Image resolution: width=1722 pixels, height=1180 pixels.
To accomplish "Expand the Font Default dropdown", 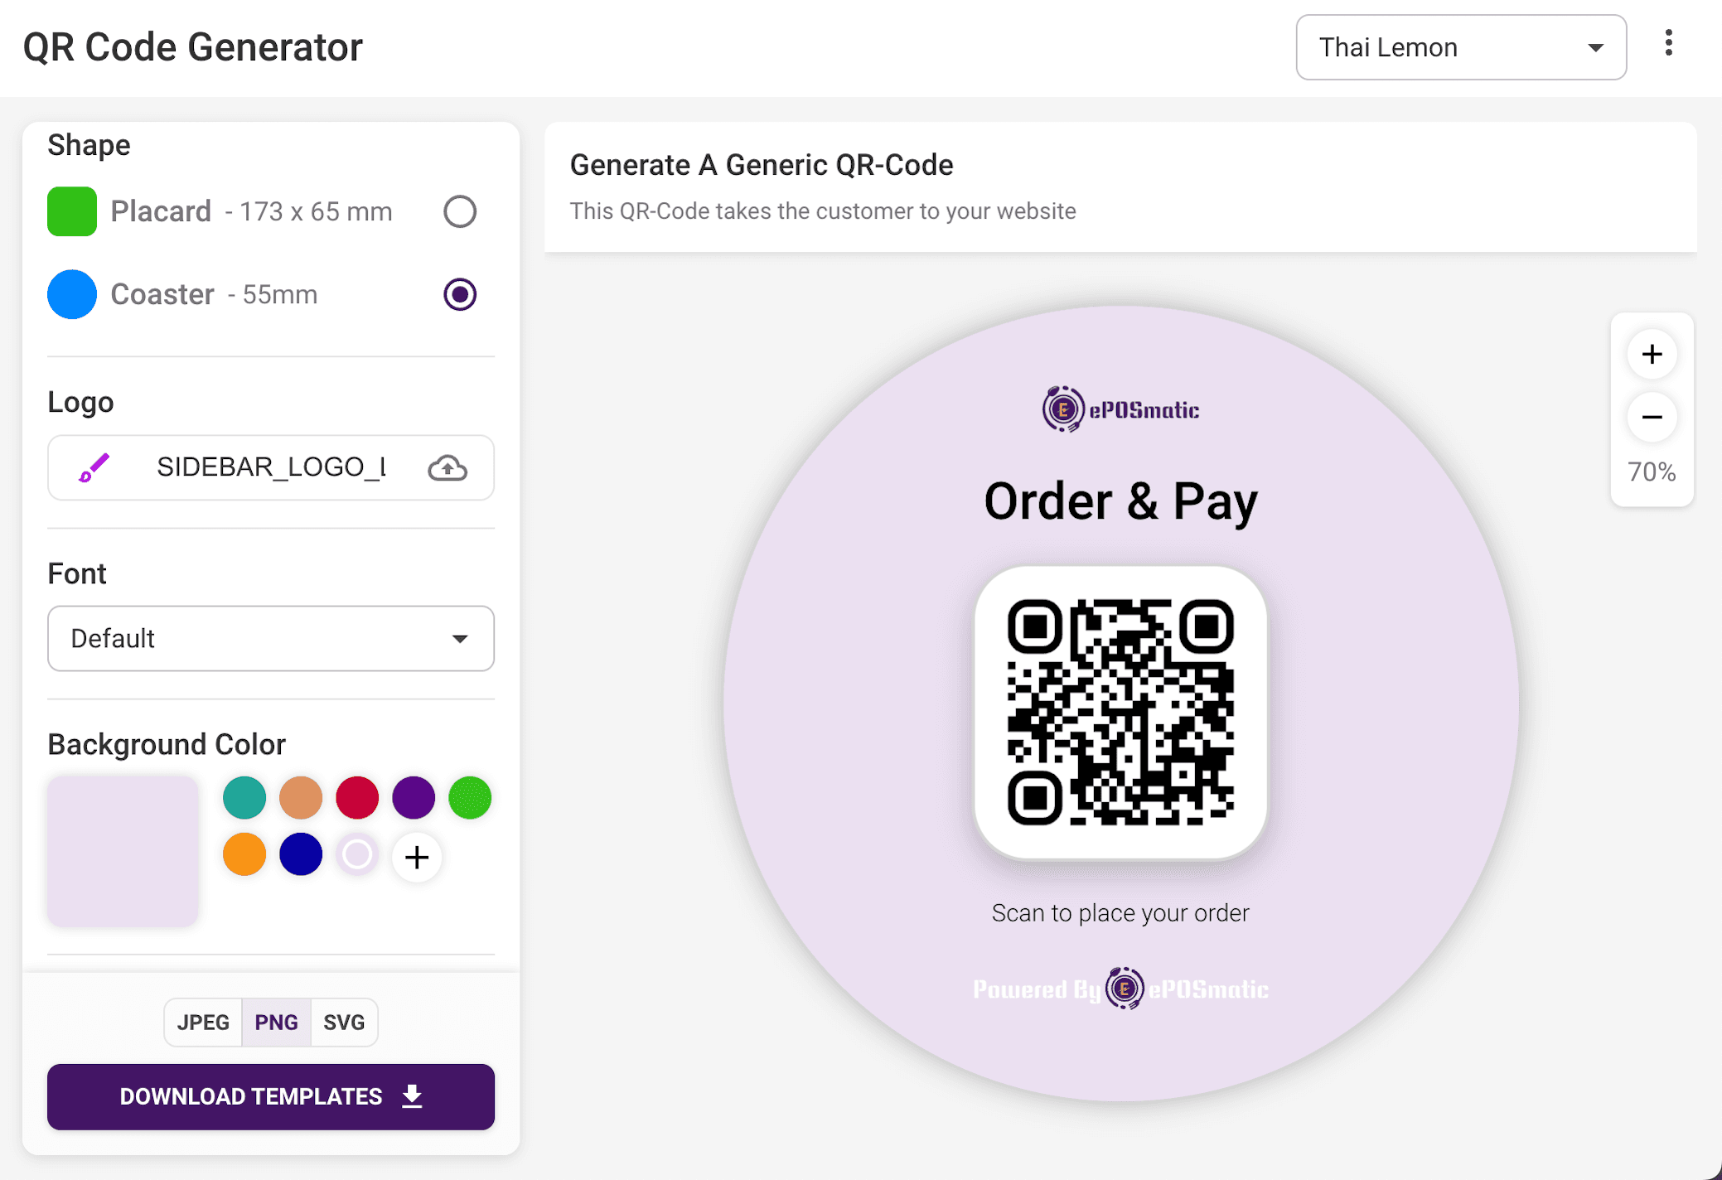I will coord(271,638).
